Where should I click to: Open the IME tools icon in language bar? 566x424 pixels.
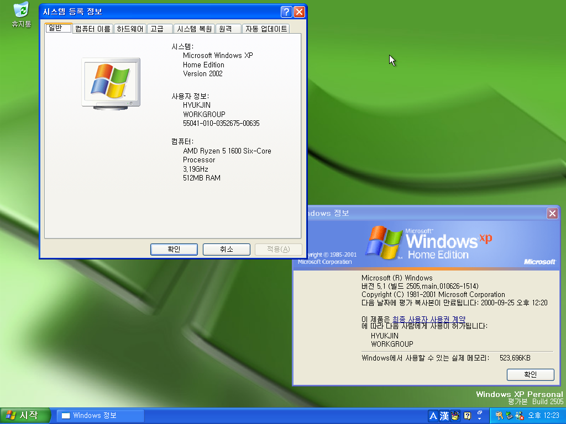pos(455,416)
